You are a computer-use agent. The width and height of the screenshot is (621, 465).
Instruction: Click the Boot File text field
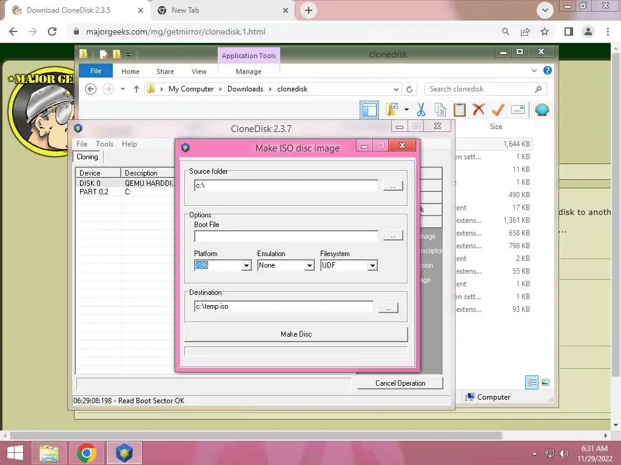(x=286, y=236)
